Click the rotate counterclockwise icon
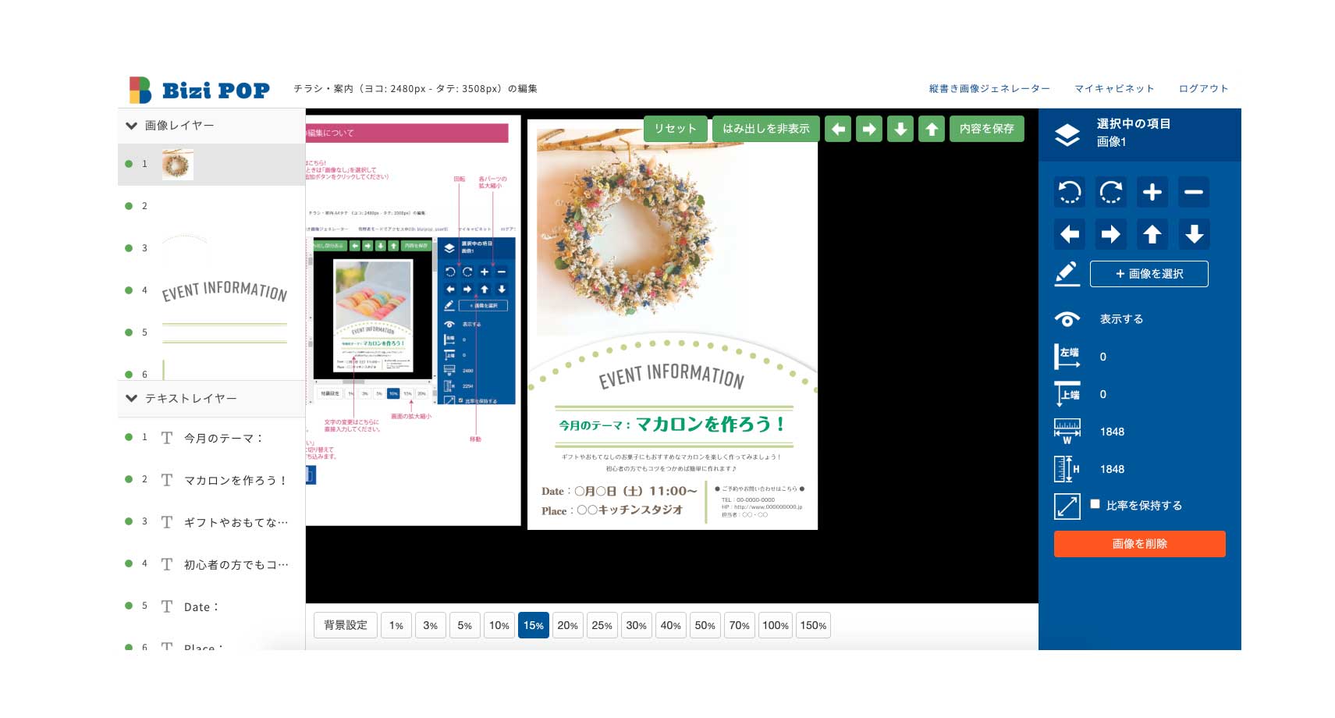The image size is (1335, 718). click(x=1069, y=192)
